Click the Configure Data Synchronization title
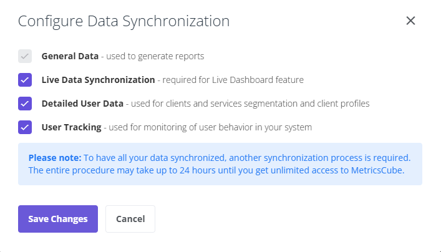441x252 pixels. (124, 21)
